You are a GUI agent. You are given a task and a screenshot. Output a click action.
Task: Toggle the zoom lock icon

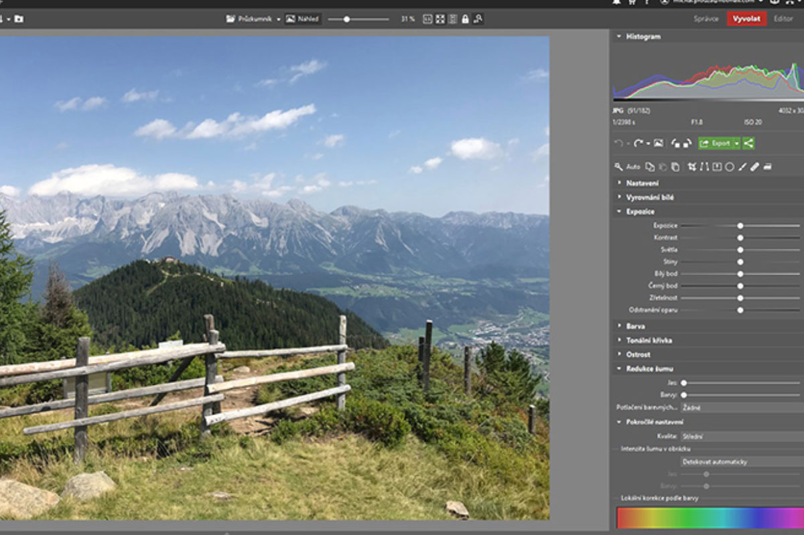coord(465,19)
